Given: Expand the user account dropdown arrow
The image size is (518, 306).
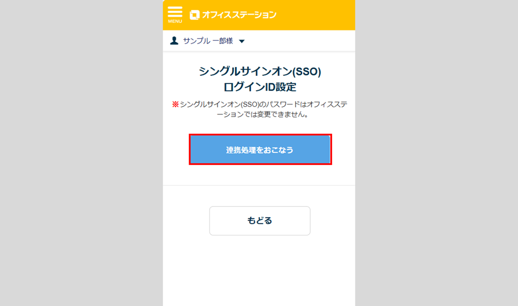Looking at the screenshot, I should tap(242, 42).
